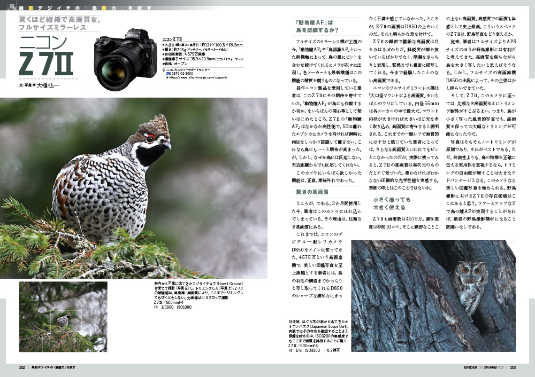The image size is (535, 377).
Task: Click the left page number 32
Action: [22, 367]
